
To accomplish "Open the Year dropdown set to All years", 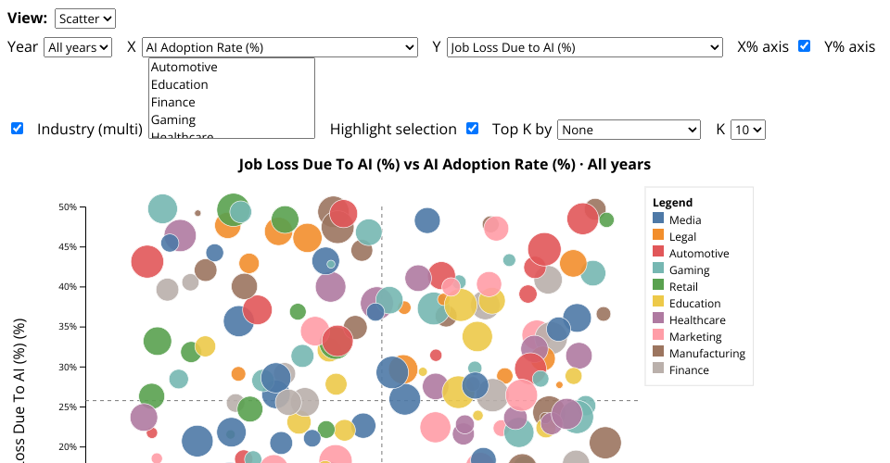I will click(x=78, y=47).
